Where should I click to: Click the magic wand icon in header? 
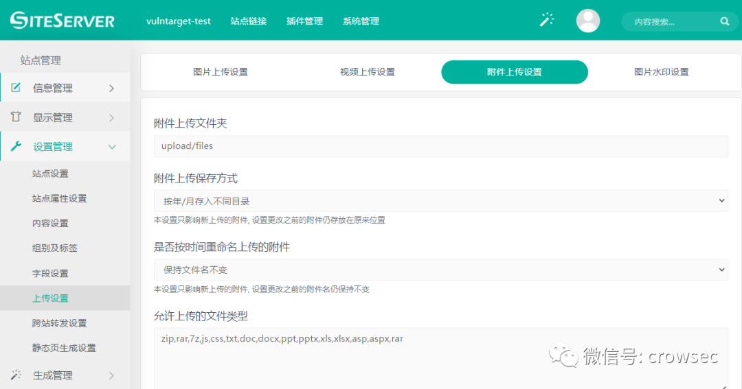(547, 20)
